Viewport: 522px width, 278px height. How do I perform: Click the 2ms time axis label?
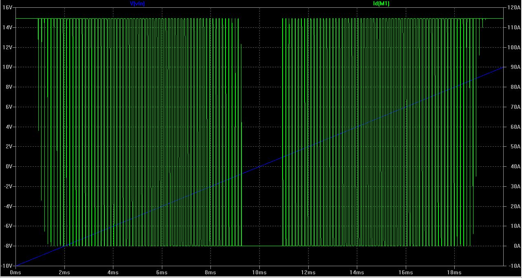64,272
